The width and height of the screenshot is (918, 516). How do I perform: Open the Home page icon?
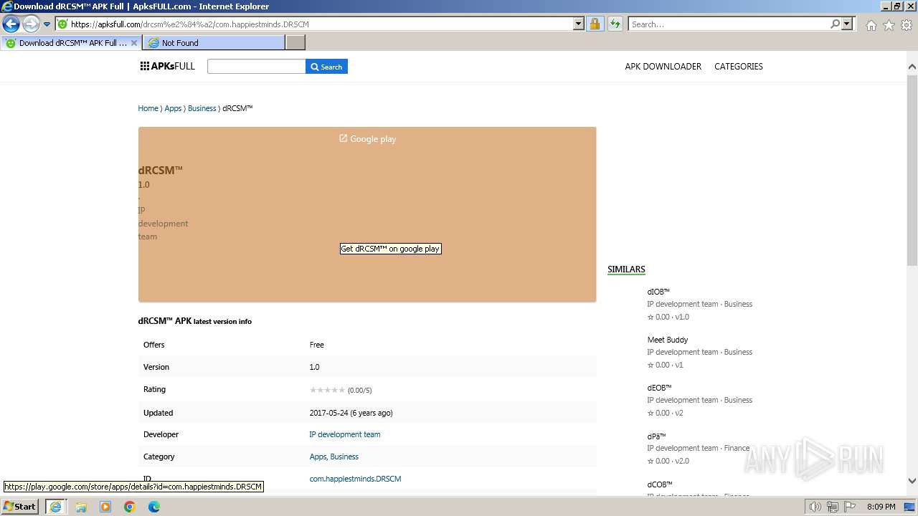(x=871, y=25)
